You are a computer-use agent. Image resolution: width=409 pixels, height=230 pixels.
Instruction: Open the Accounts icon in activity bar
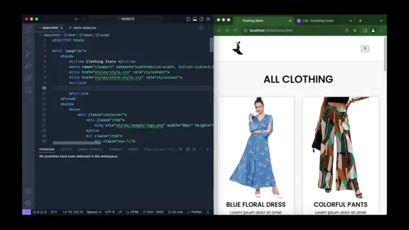28,191
